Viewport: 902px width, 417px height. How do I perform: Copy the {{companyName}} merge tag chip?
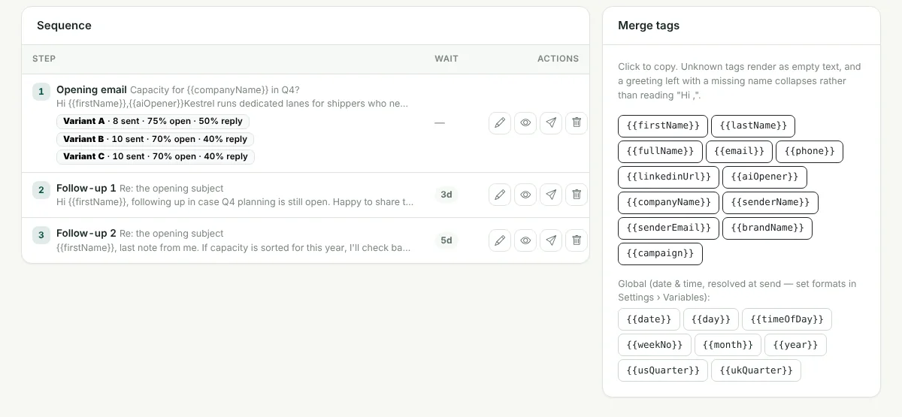[668, 202]
